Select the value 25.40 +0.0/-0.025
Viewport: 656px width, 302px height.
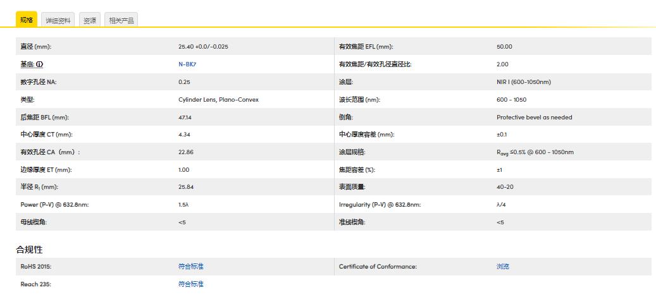pyautogui.click(x=203, y=47)
